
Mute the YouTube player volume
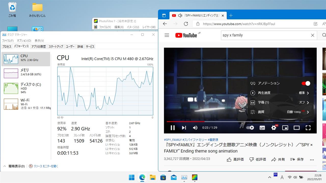click(195, 128)
